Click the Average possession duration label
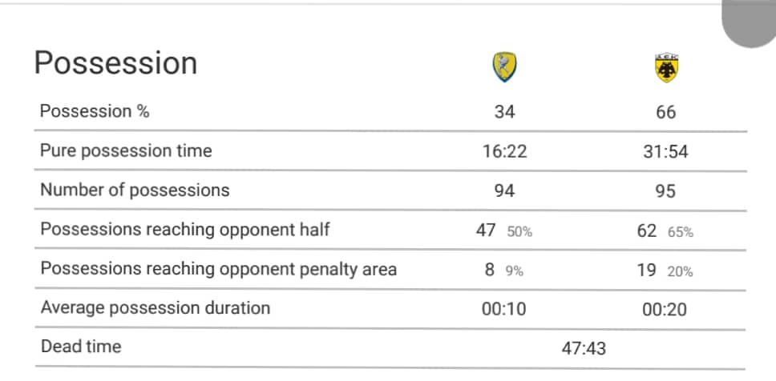The height and width of the screenshot is (381, 776). (156, 308)
